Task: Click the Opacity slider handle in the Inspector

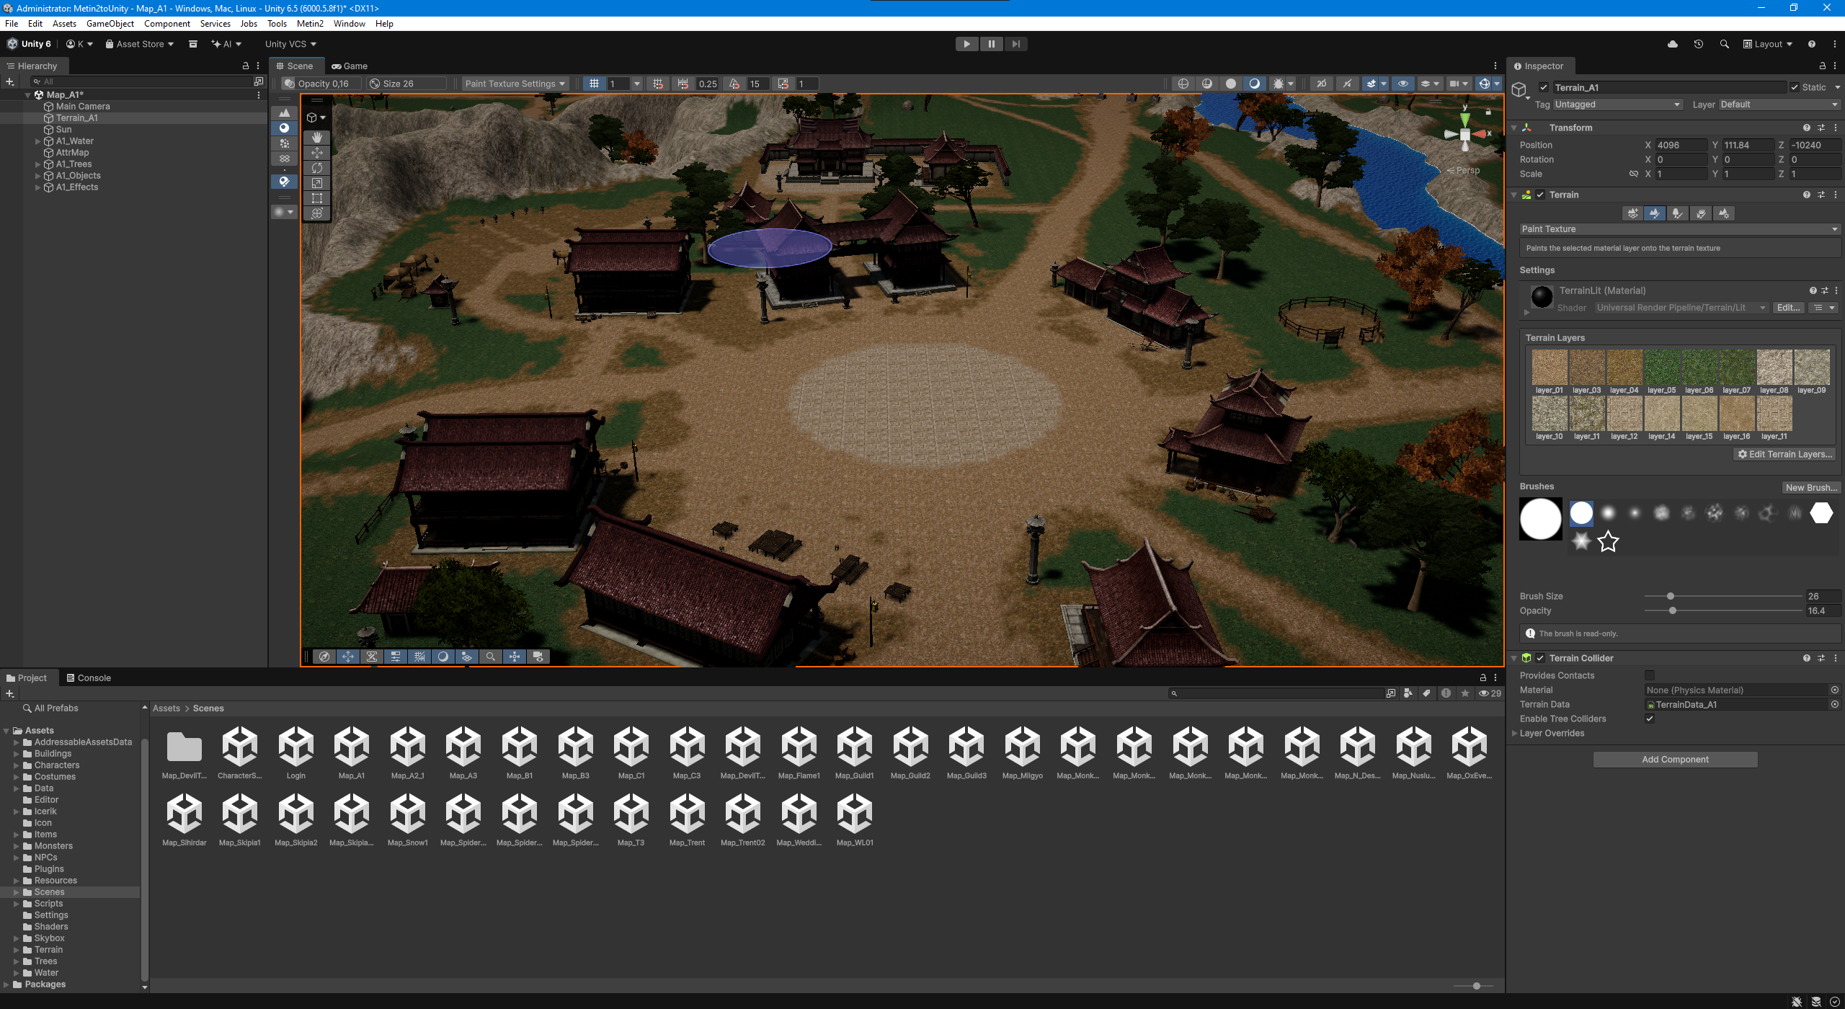Action: [x=1673, y=610]
